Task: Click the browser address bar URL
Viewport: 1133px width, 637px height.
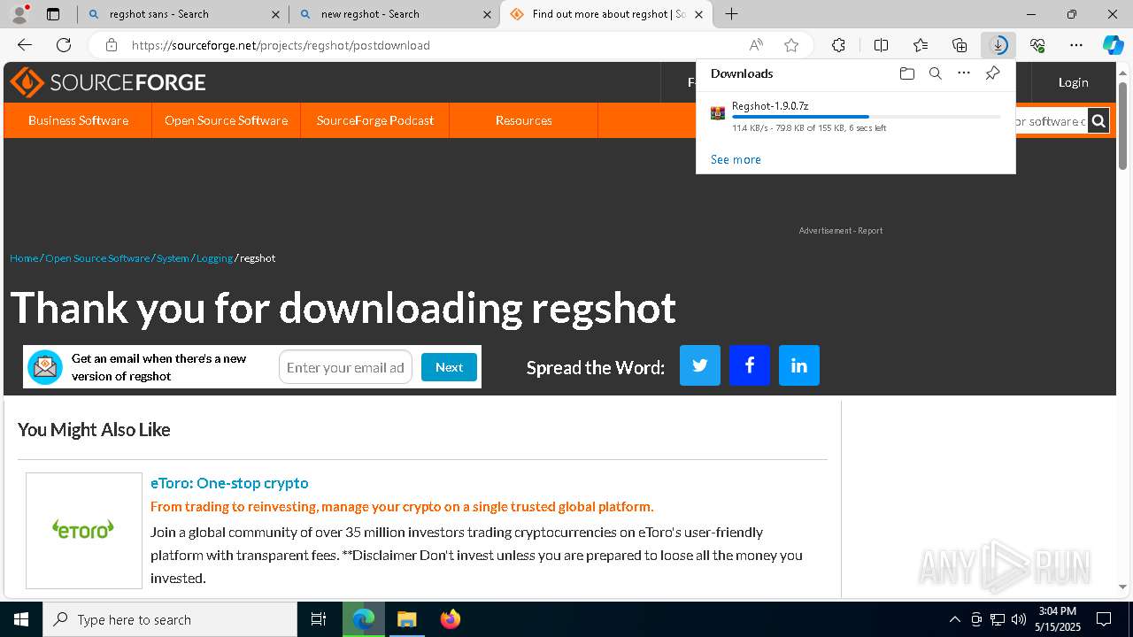Action: click(281, 45)
